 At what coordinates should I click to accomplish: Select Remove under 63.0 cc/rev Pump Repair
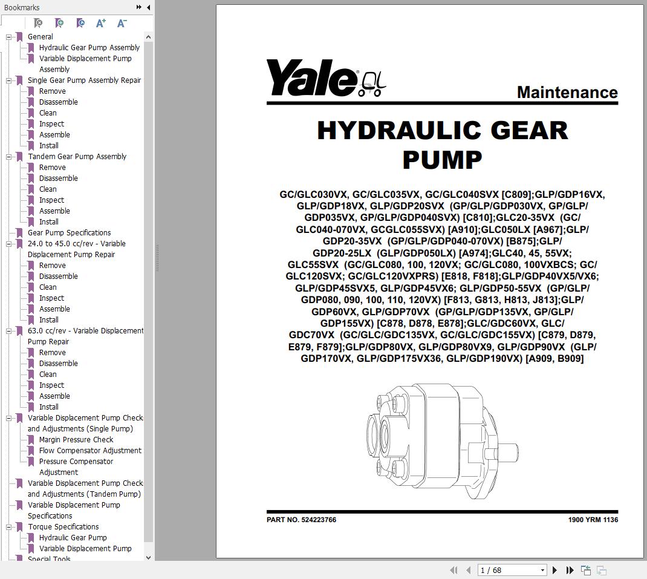pyautogui.click(x=52, y=353)
